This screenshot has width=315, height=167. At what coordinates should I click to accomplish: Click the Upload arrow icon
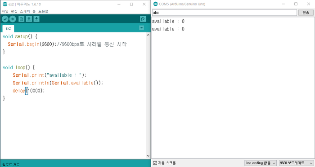13,19
